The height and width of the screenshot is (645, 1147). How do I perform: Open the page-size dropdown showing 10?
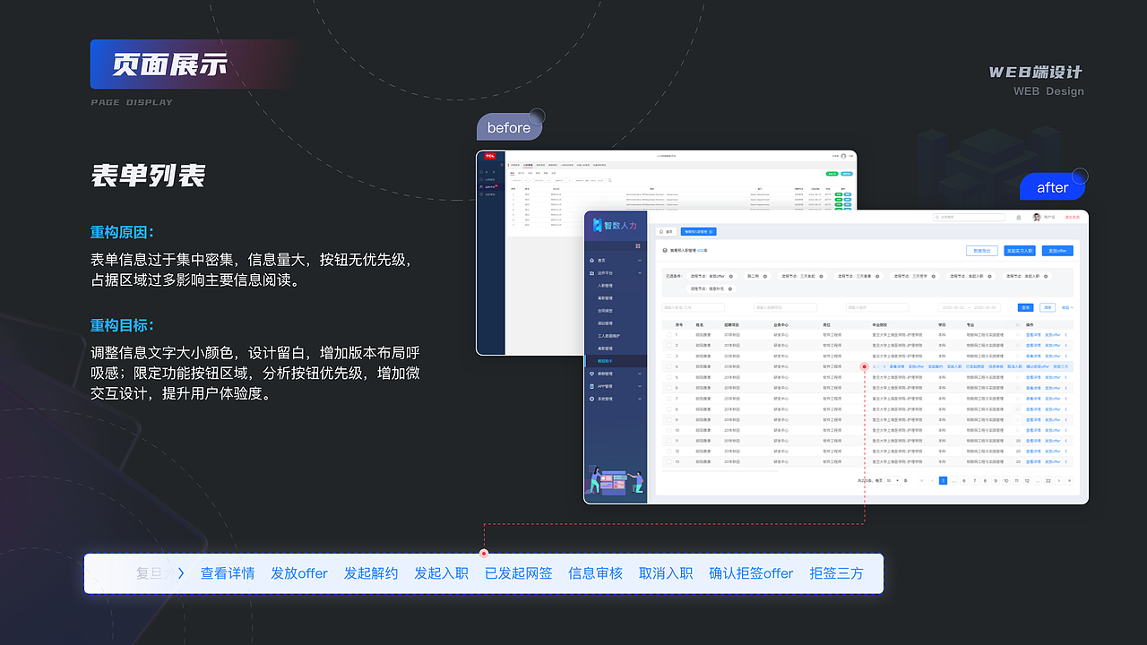coord(893,481)
